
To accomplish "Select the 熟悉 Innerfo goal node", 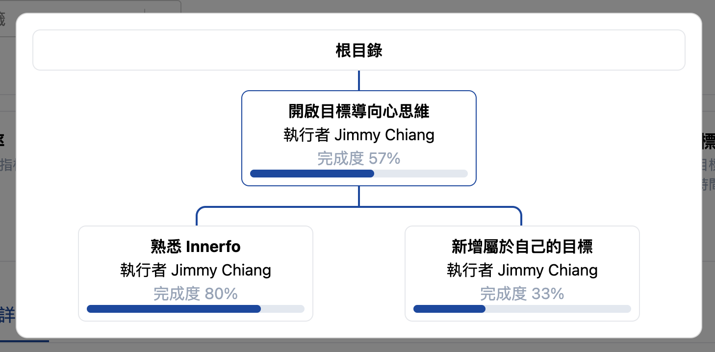I will point(195,273).
